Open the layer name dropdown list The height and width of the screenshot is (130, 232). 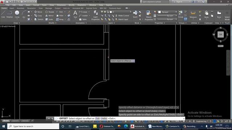(130, 12)
